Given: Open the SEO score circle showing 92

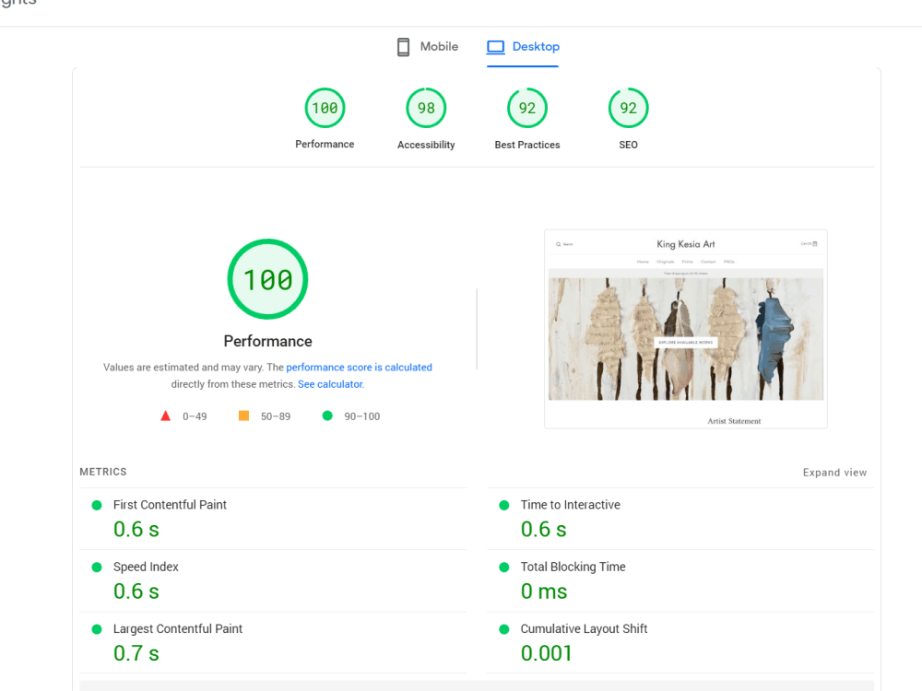Looking at the screenshot, I should (628, 107).
